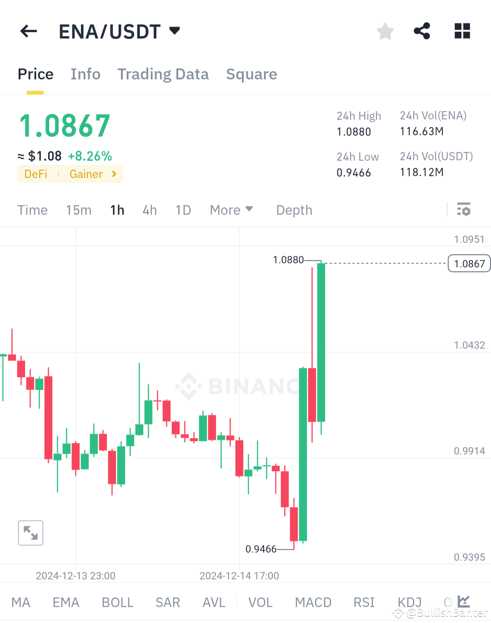Screen dimensions: 491x623
Task: Open chart settings icon beside Depth
Action: tap(464, 210)
